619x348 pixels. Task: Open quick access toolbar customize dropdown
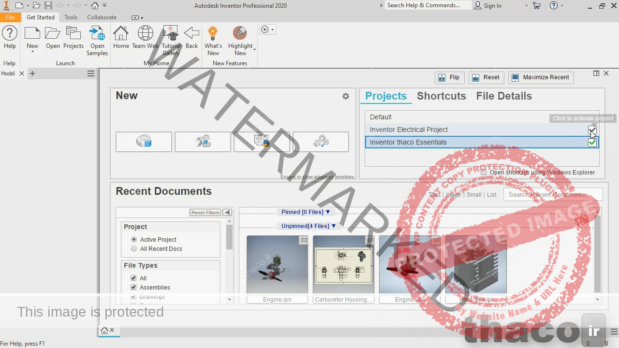(x=104, y=5)
